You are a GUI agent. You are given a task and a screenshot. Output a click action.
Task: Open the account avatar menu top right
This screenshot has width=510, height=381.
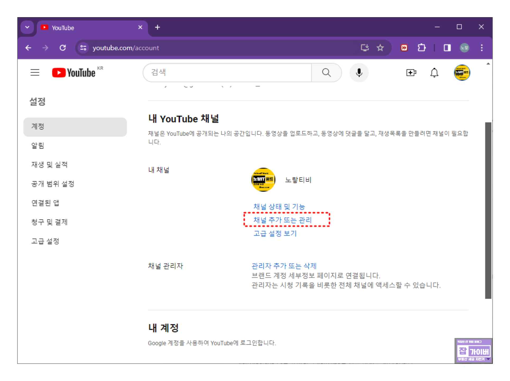[x=462, y=73]
